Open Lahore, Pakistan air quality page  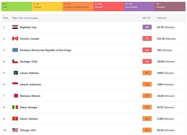click(x=29, y=73)
